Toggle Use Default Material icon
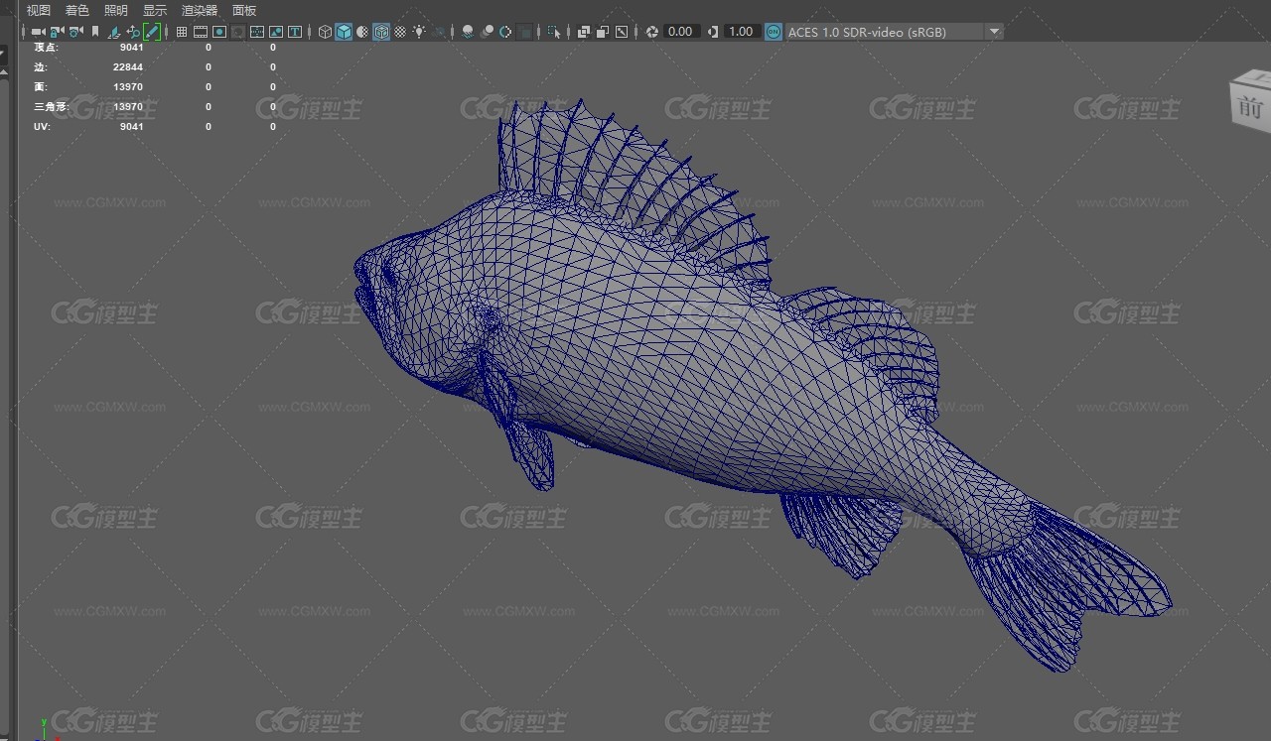 pyautogui.click(x=362, y=32)
